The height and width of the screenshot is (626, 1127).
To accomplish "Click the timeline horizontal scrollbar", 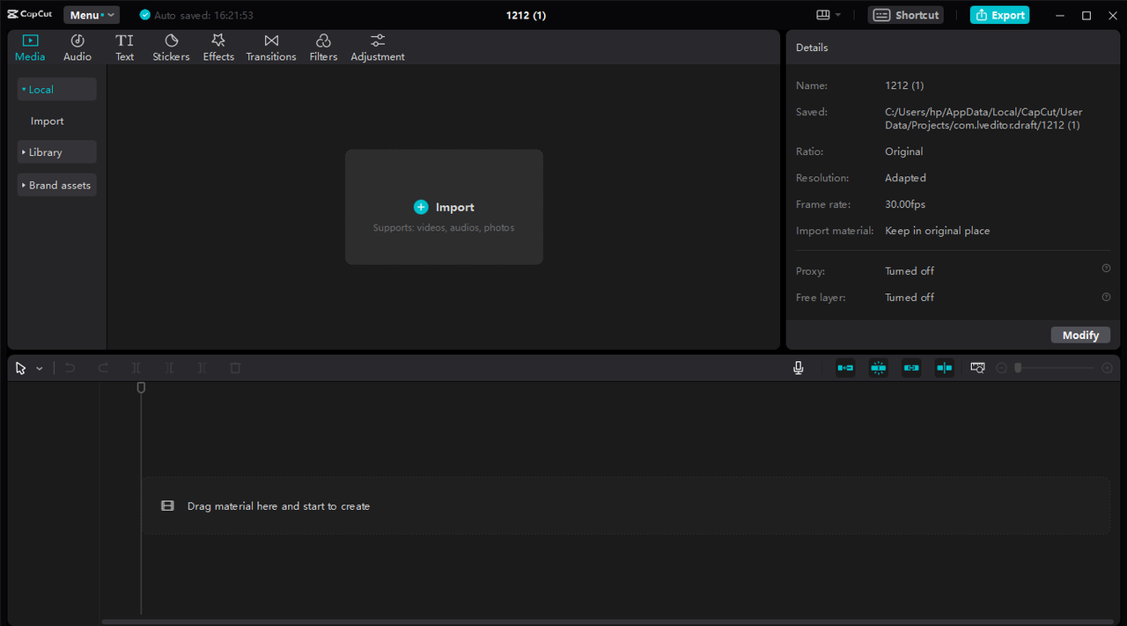I will coord(608,622).
